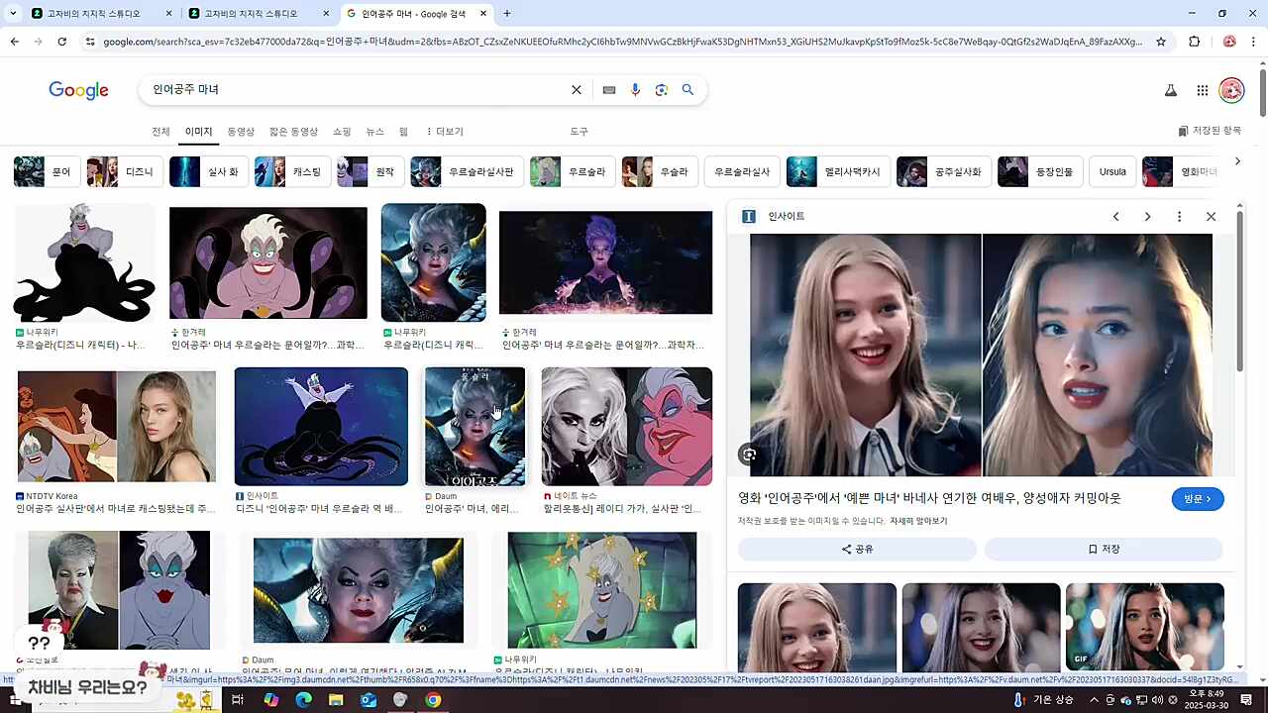Switch to the 전체 results tab

[160, 132]
